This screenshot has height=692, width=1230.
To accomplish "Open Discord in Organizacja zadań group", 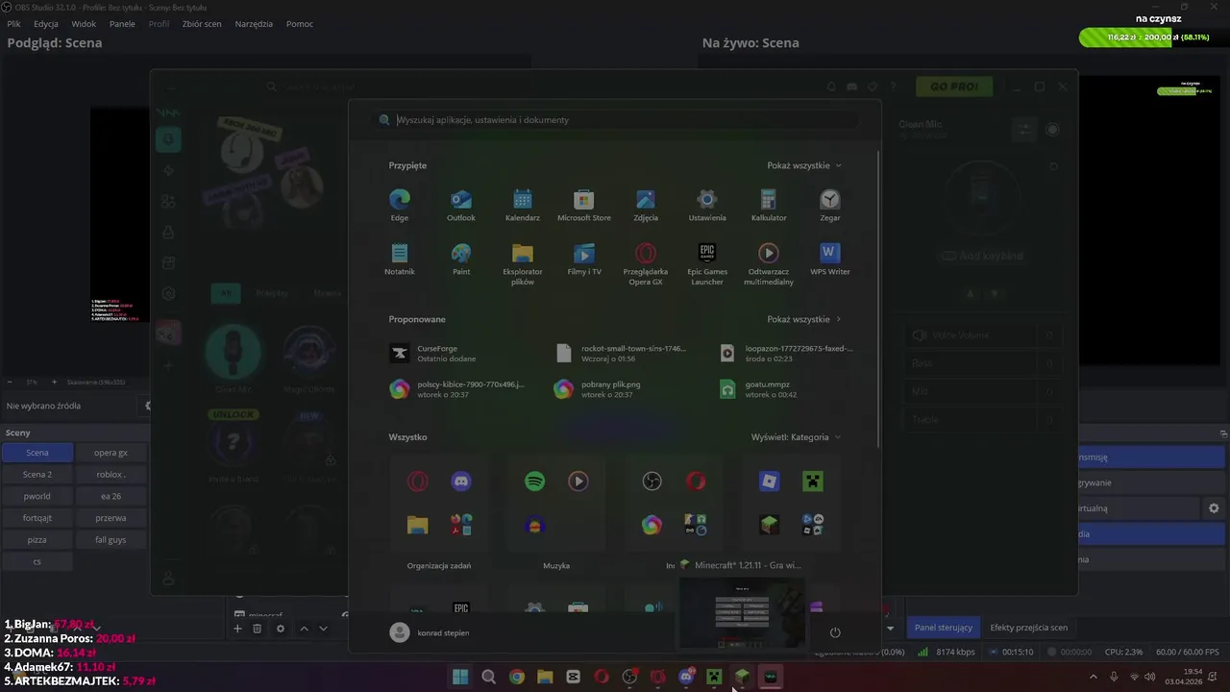I will [x=461, y=482].
